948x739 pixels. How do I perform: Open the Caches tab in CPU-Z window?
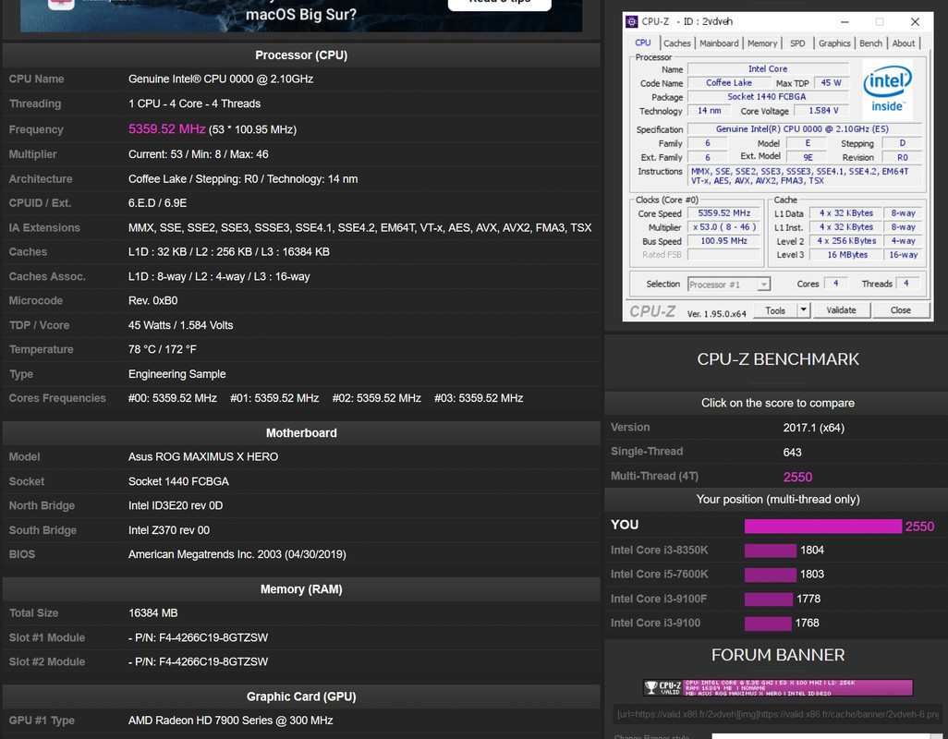coord(676,43)
